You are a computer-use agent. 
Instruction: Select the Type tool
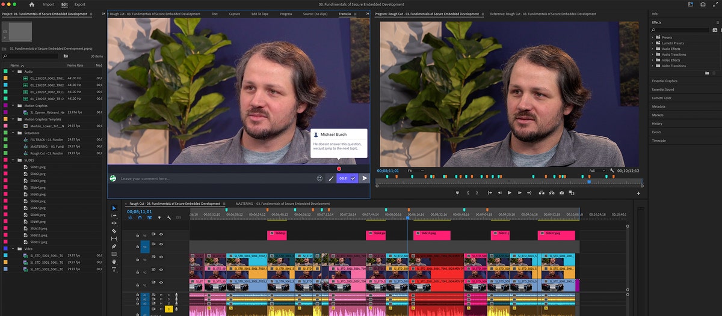tap(114, 270)
